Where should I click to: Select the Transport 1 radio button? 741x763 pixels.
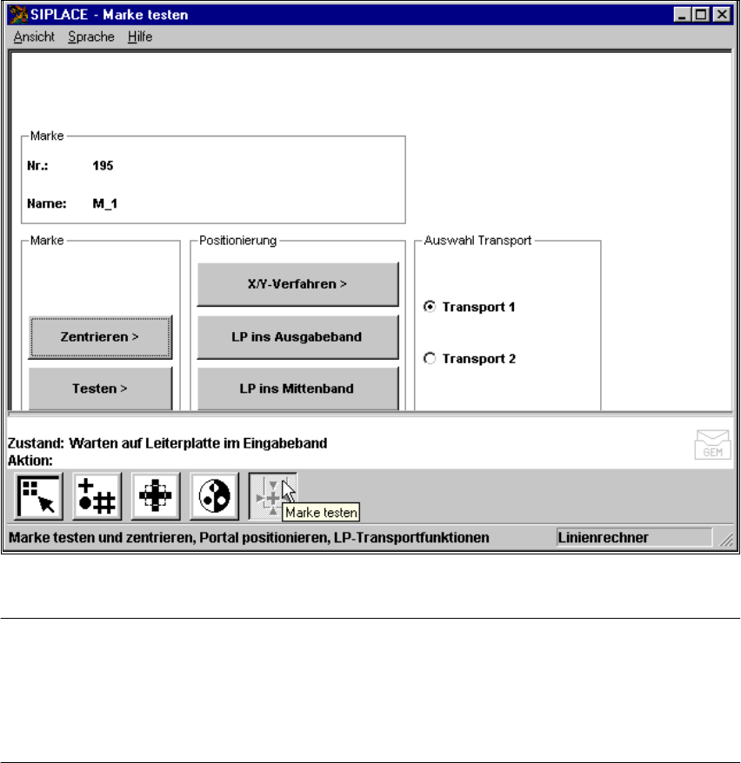click(430, 307)
